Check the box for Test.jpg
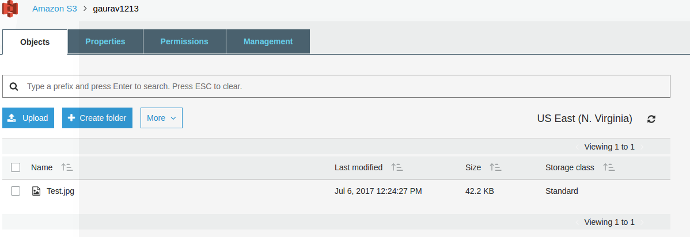The height and width of the screenshot is (237, 690). pyautogui.click(x=16, y=191)
